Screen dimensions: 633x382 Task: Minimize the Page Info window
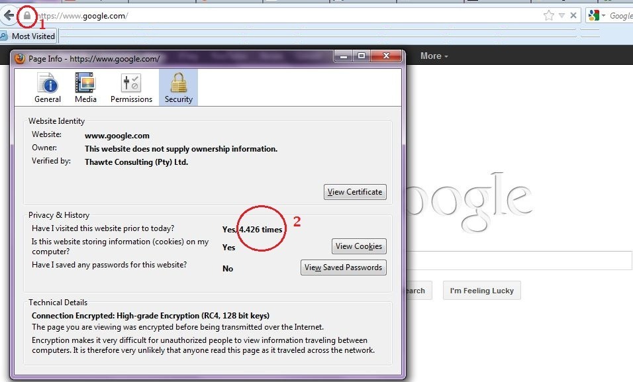(344, 56)
